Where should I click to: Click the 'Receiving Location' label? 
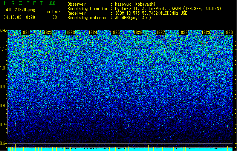click(x=88, y=9)
